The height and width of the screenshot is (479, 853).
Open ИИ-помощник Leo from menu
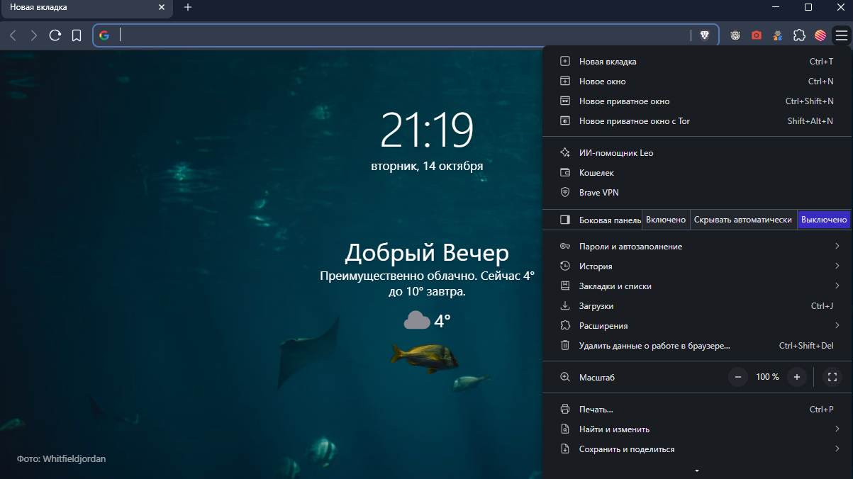(x=697, y=152)
